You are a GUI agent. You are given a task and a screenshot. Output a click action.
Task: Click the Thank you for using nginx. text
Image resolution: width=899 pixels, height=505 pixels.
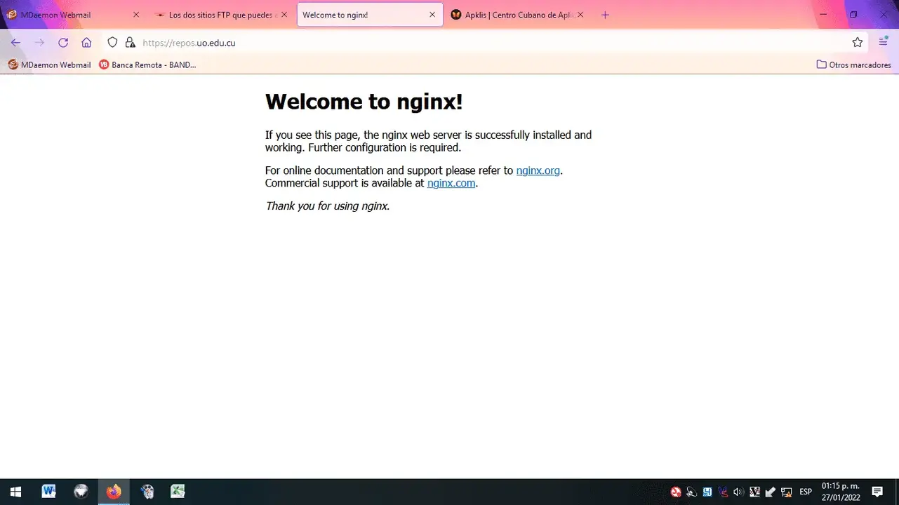(x=327, y=206)
